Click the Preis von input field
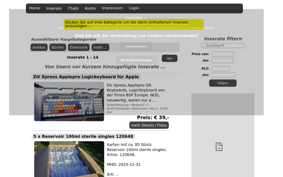This screenshot has width=283, height=177. coord(223,54)
